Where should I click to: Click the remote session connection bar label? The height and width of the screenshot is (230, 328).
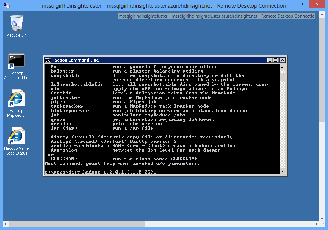[x=217, y=16]
